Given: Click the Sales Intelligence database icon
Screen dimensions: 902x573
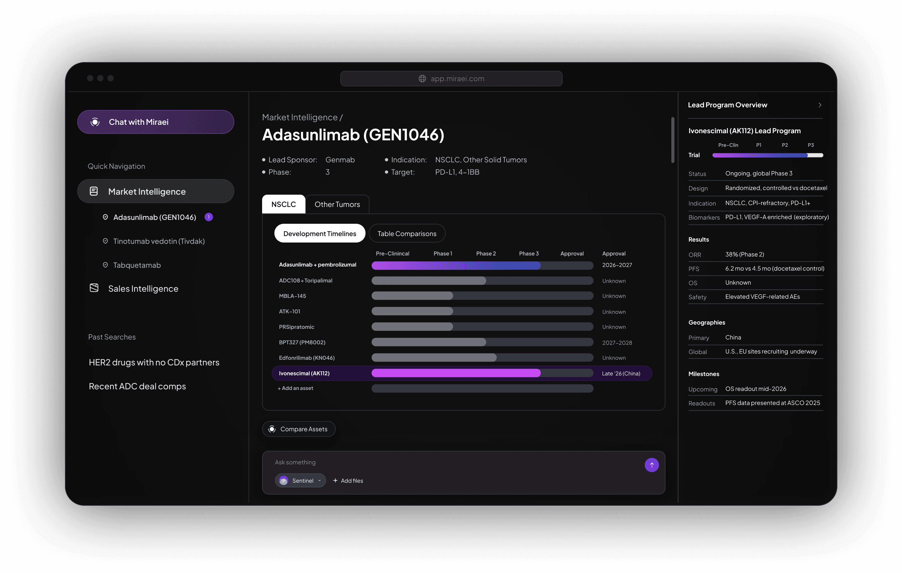Looking at the screenshot, I should coord(94,288).
